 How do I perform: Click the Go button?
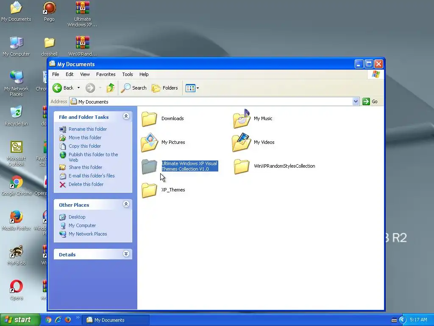click(370, 101)
